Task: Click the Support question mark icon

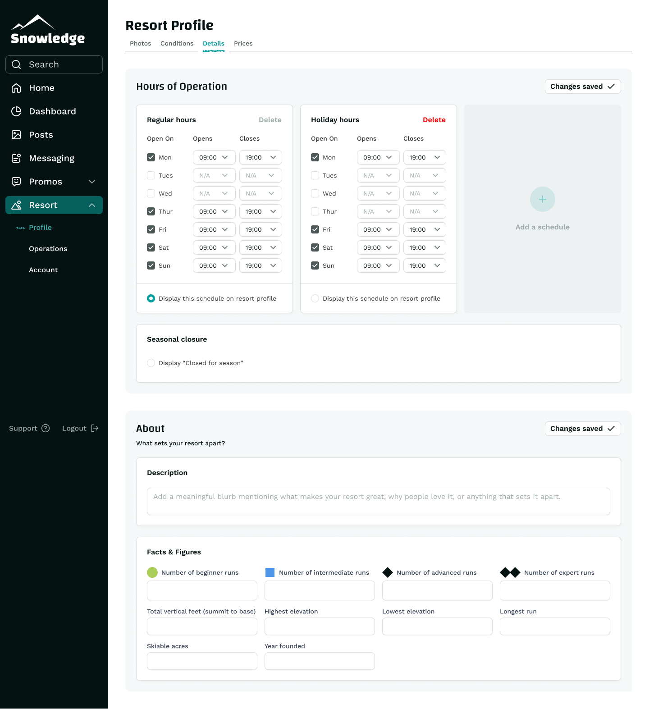Action: pos(46,428)
